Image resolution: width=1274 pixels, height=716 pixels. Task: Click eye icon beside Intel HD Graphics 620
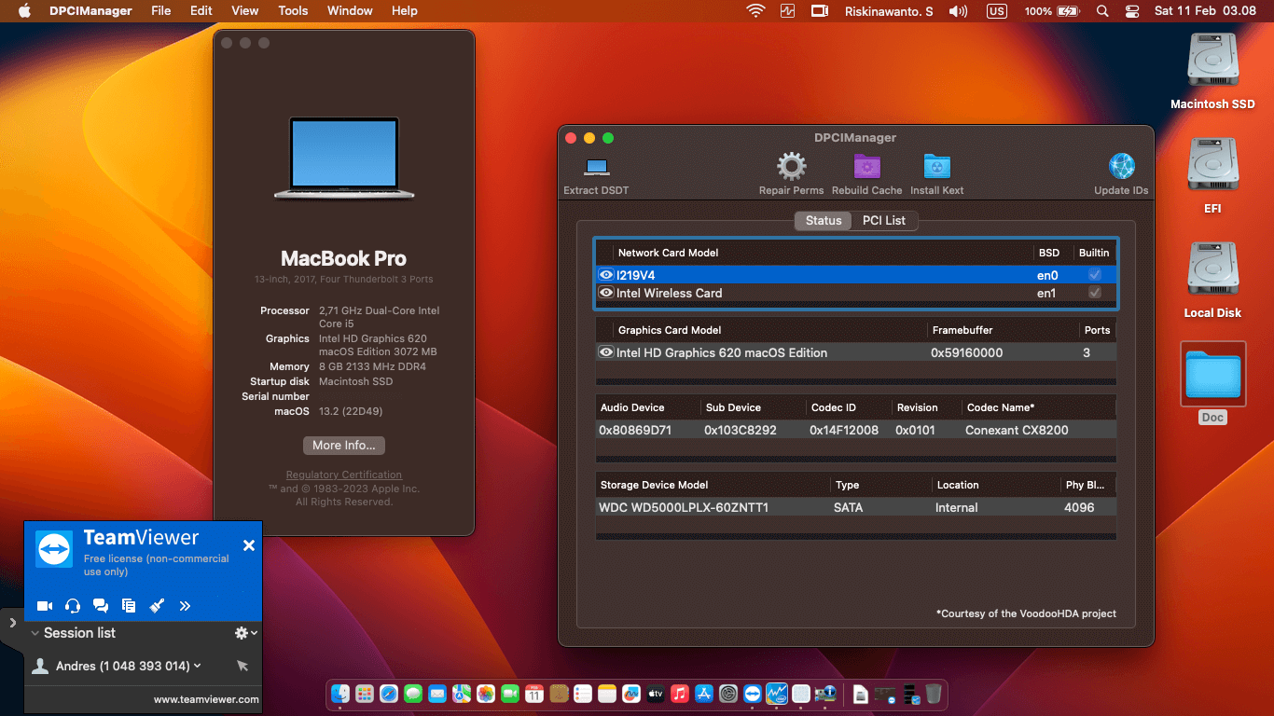point(606,352)
